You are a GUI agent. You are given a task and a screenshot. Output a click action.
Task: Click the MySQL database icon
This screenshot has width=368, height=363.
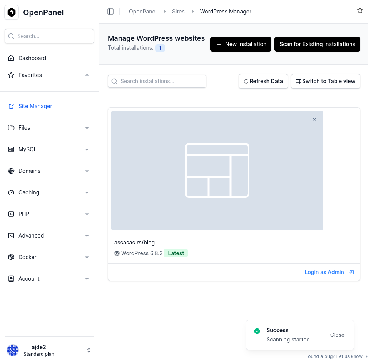click(11, 149)
